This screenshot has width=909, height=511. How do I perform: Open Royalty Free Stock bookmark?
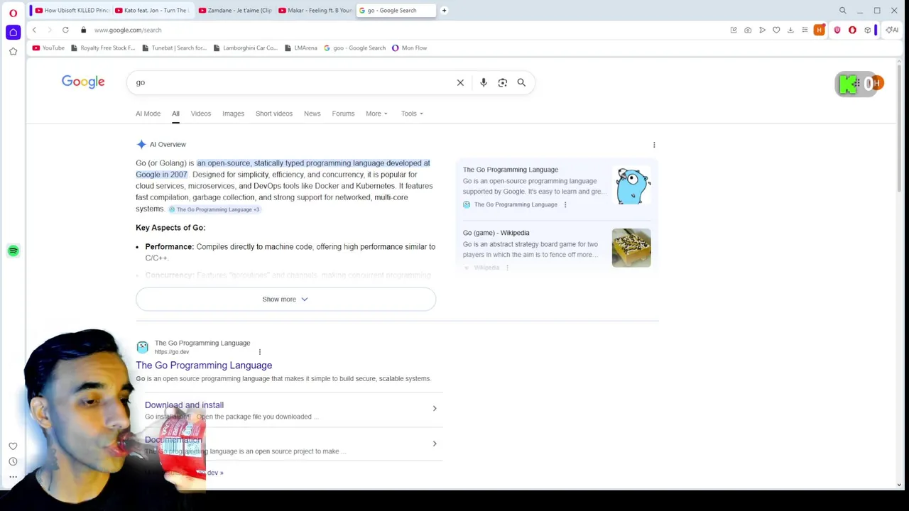click(103, 48)
